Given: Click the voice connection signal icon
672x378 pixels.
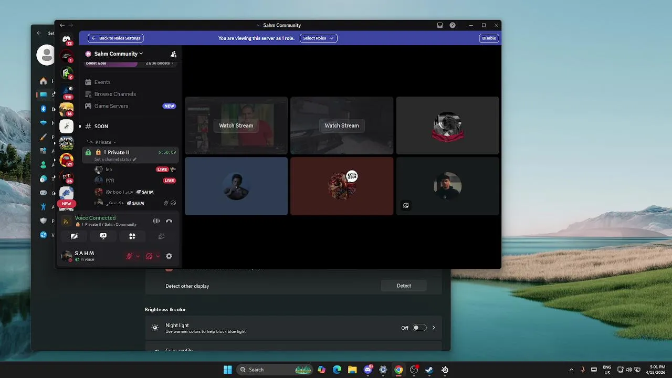Looking at the screenshot, I should (66, 221).
